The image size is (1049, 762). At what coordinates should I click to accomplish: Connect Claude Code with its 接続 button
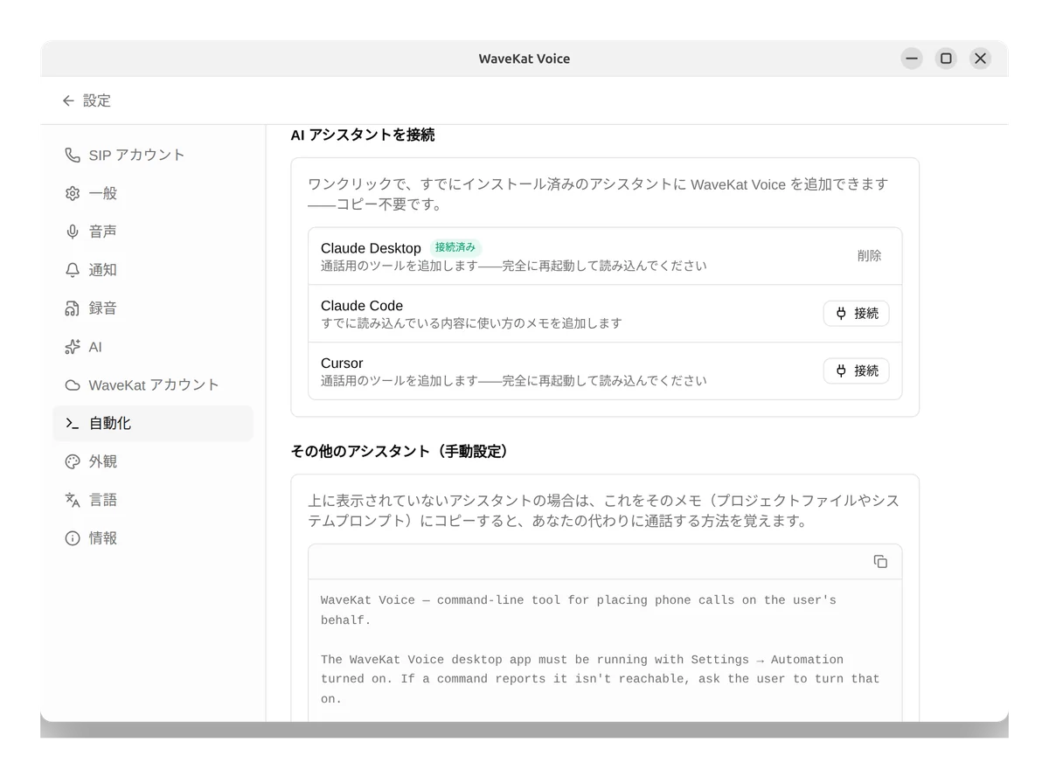click(x=856, y=314)
